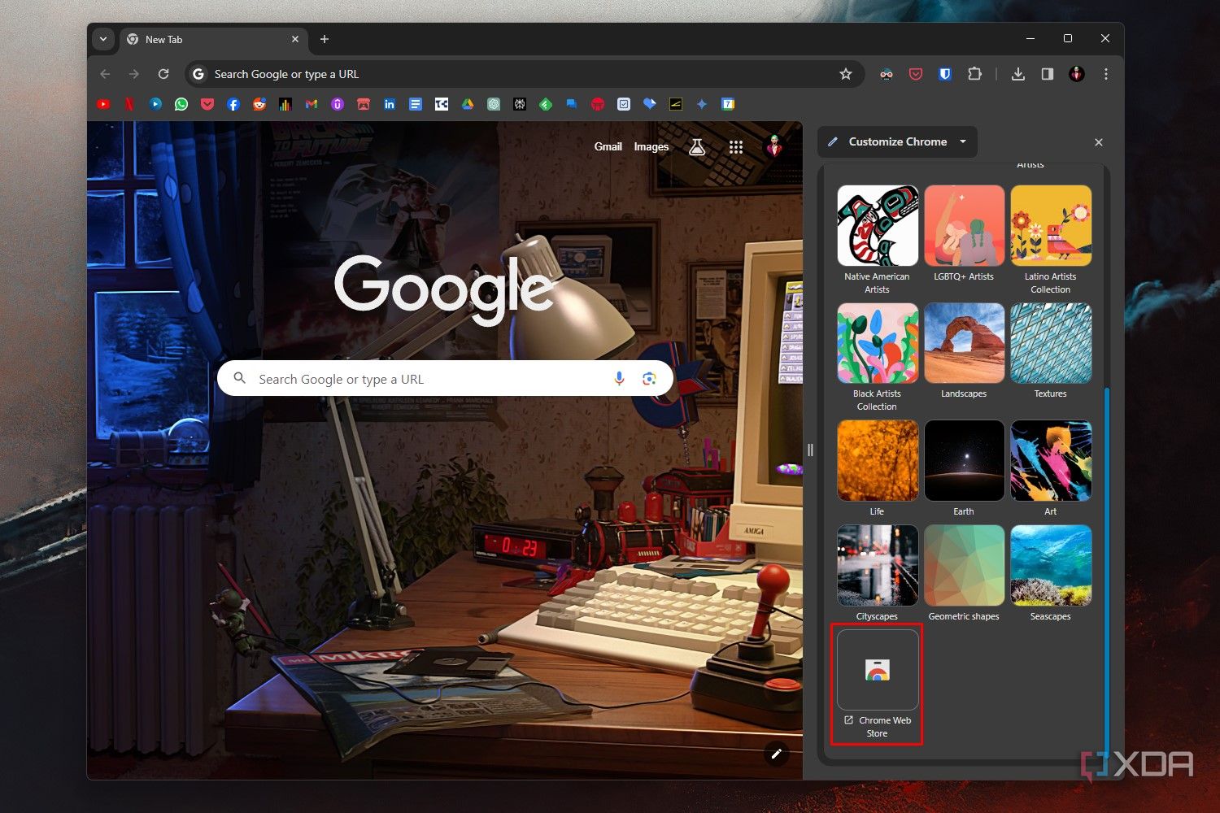Image resolution: width=1220 pixels, height=813 pixels.
Task: Open the Extensions puzzle-piece menu
Action: tap(974, 73)
